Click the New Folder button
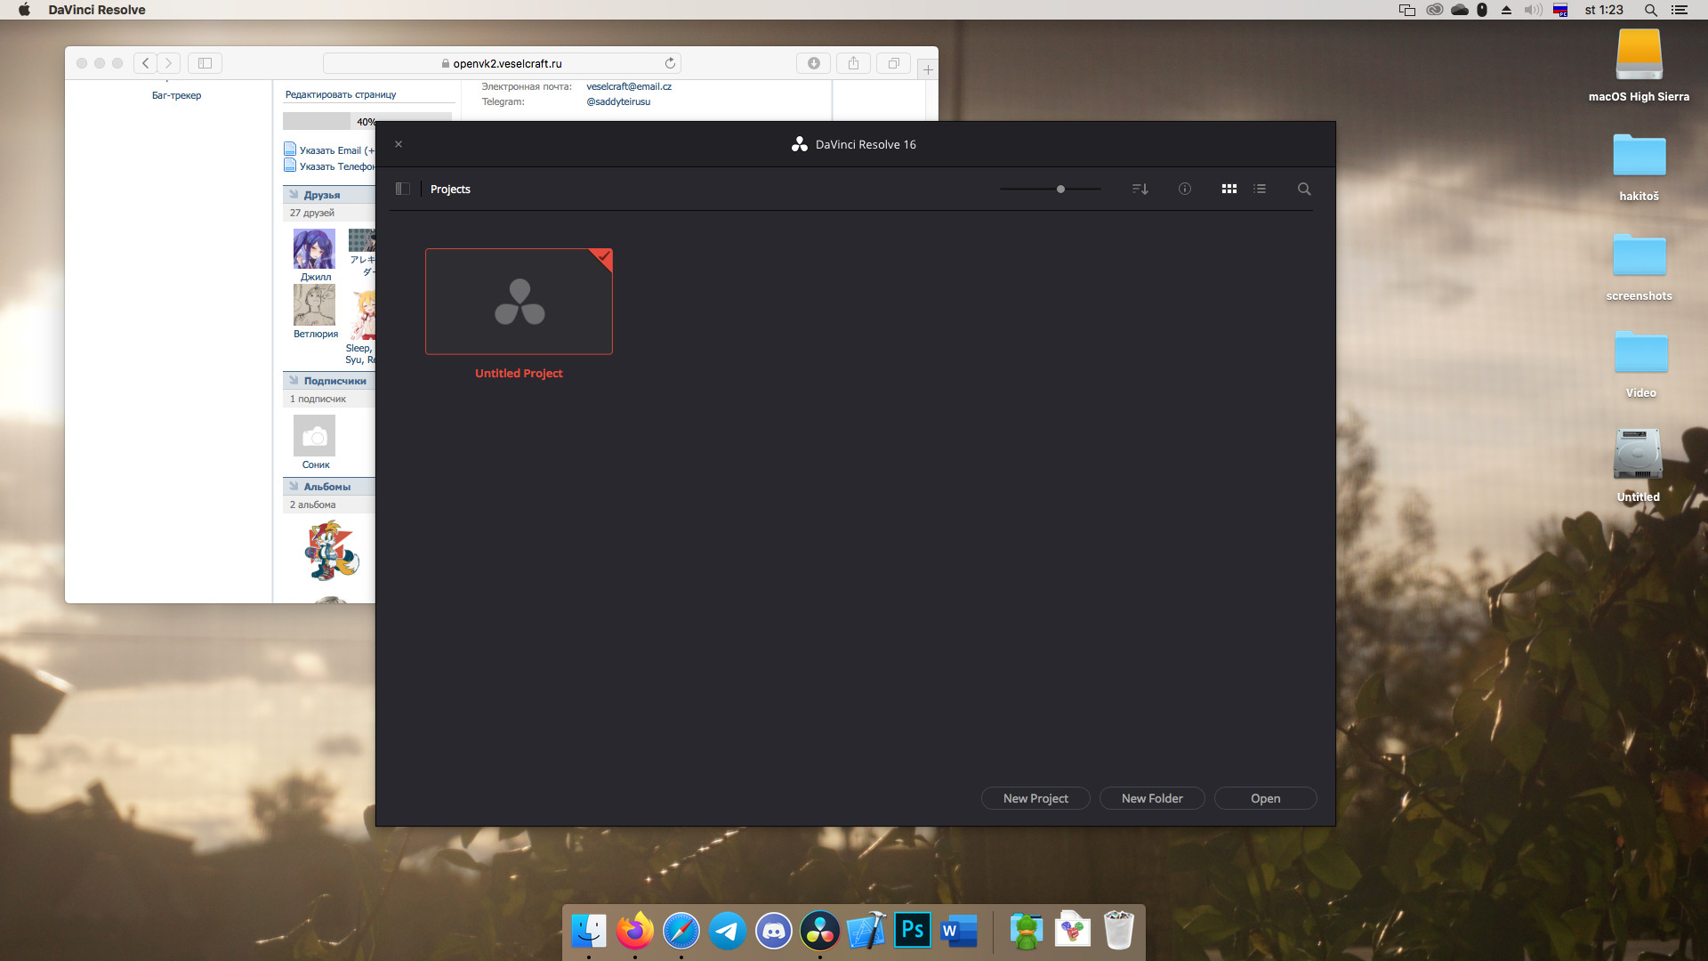The width and height of the screenshot is (1708, 961). (x=1151, y=798)
